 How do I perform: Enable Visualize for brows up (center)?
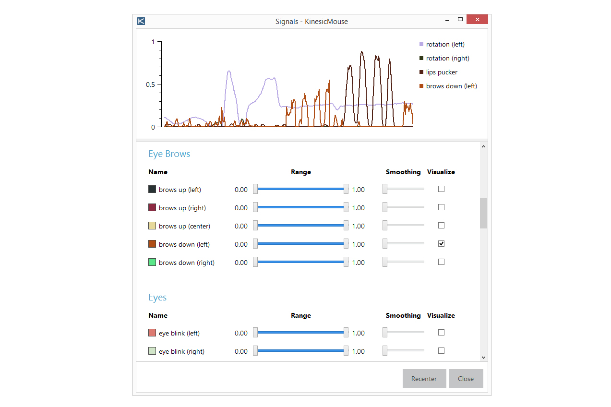click(x=441, y=226)
